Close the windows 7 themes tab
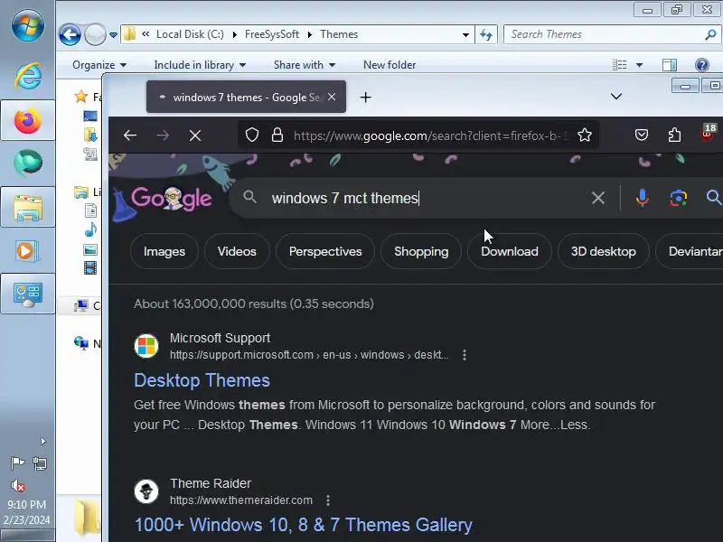The height and width of the screenshot is (542, 723). (x=332, y=97)
